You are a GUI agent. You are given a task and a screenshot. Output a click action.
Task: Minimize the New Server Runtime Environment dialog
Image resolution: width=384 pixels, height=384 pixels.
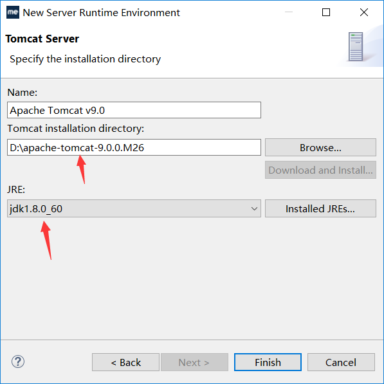289,12
